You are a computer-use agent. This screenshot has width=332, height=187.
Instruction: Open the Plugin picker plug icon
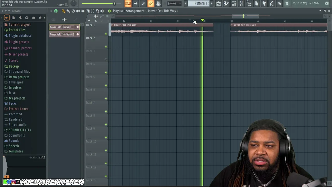click(264, 3)
